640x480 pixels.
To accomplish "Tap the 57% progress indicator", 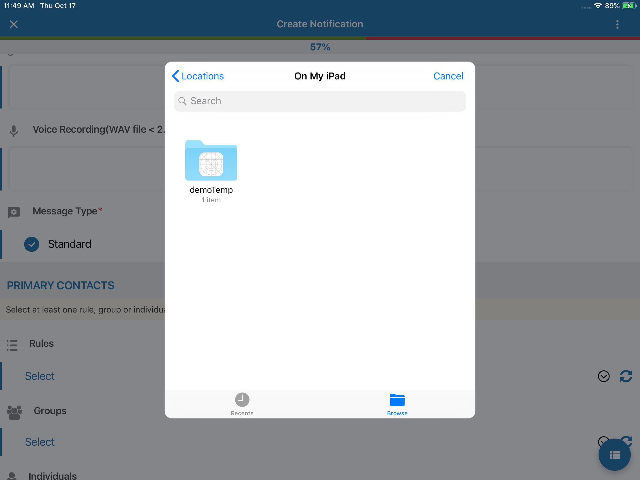I will (x=320, y=47).
